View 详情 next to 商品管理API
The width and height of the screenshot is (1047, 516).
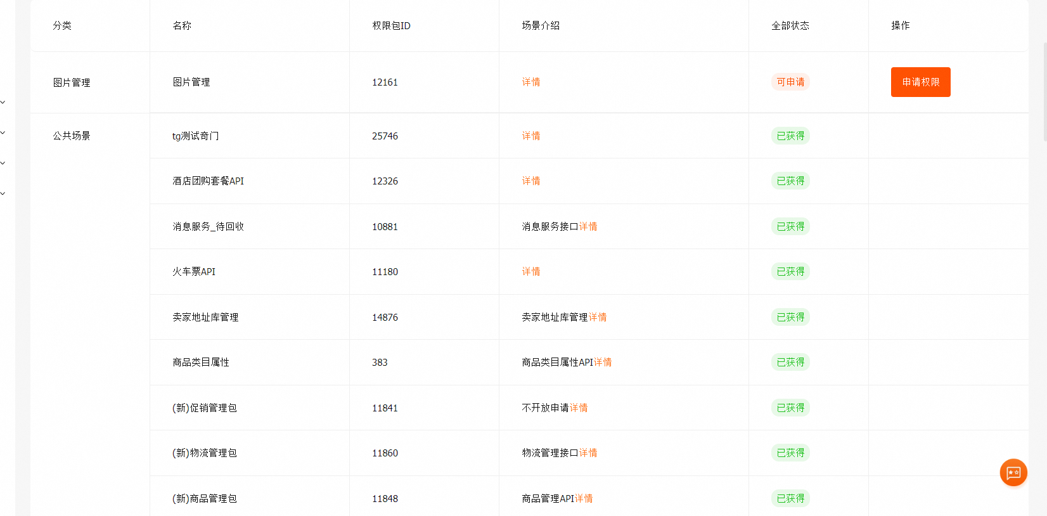583,499
